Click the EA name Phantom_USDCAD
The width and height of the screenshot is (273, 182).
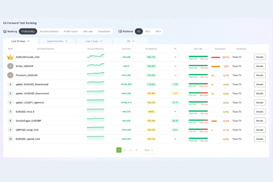pos(27,75)
